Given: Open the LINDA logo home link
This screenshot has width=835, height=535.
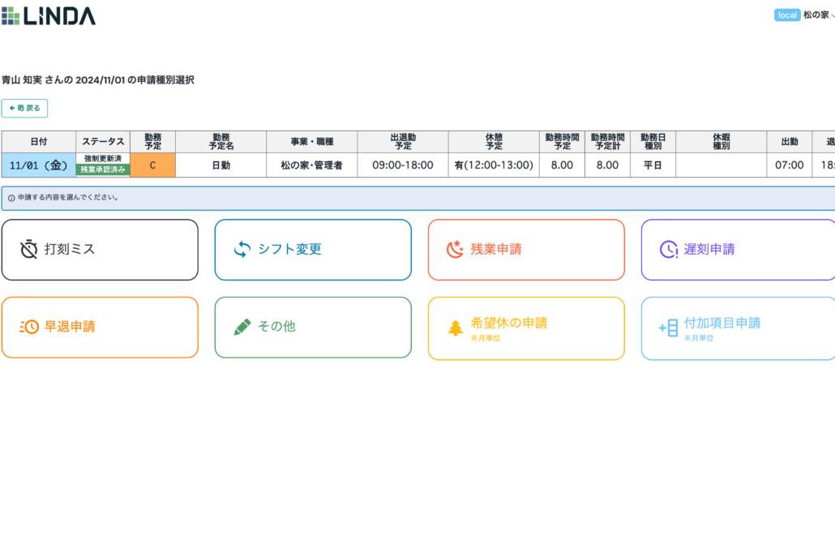Looking at the screenshot, I should (49, 16).
